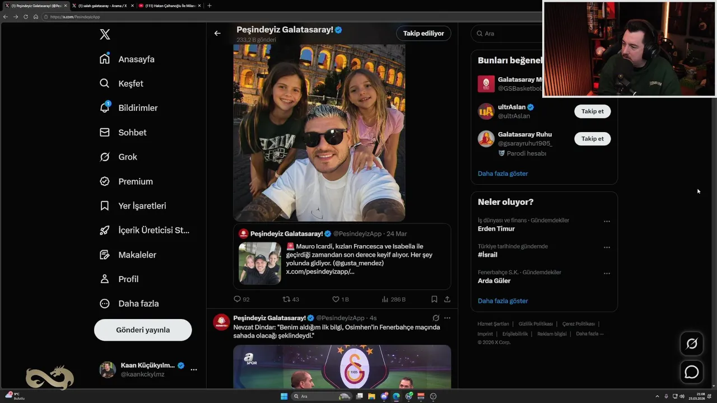Screen dimensions: 717x403
Task: Bookmark the Icardi post
Action: click(434, 299)
